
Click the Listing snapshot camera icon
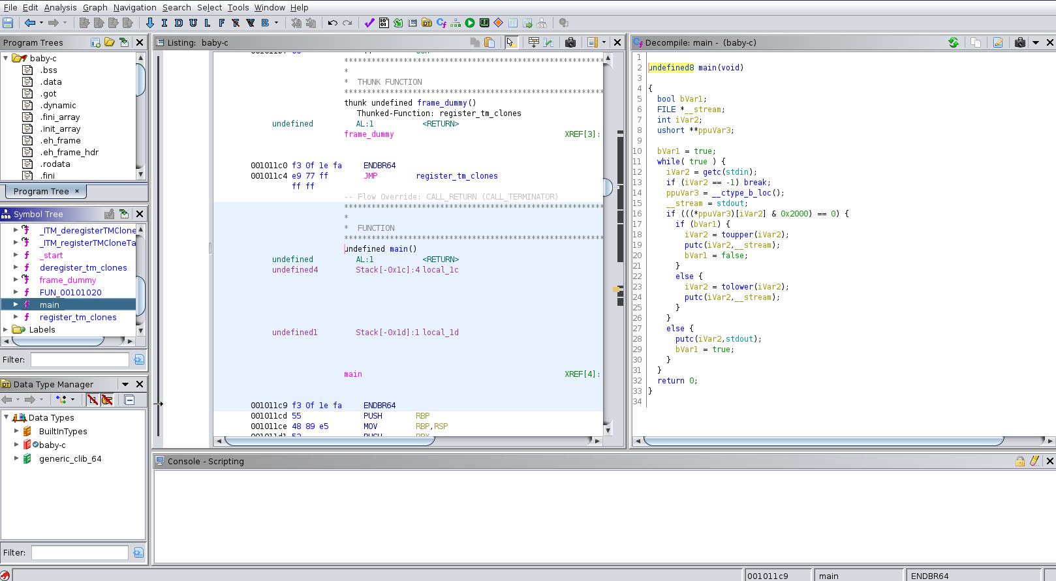click(x=570, y=42)
